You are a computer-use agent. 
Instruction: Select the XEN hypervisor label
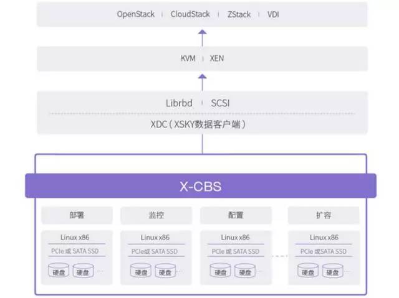point(217,58)
